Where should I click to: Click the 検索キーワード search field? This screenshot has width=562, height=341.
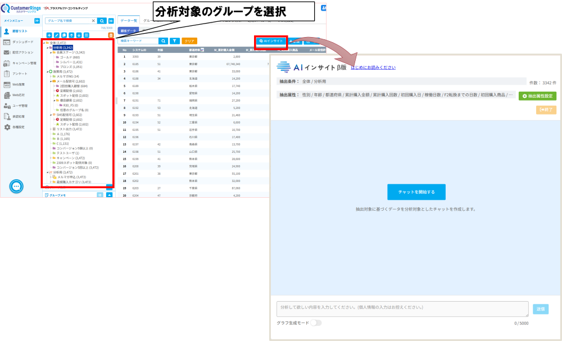(x=138, y=41)
